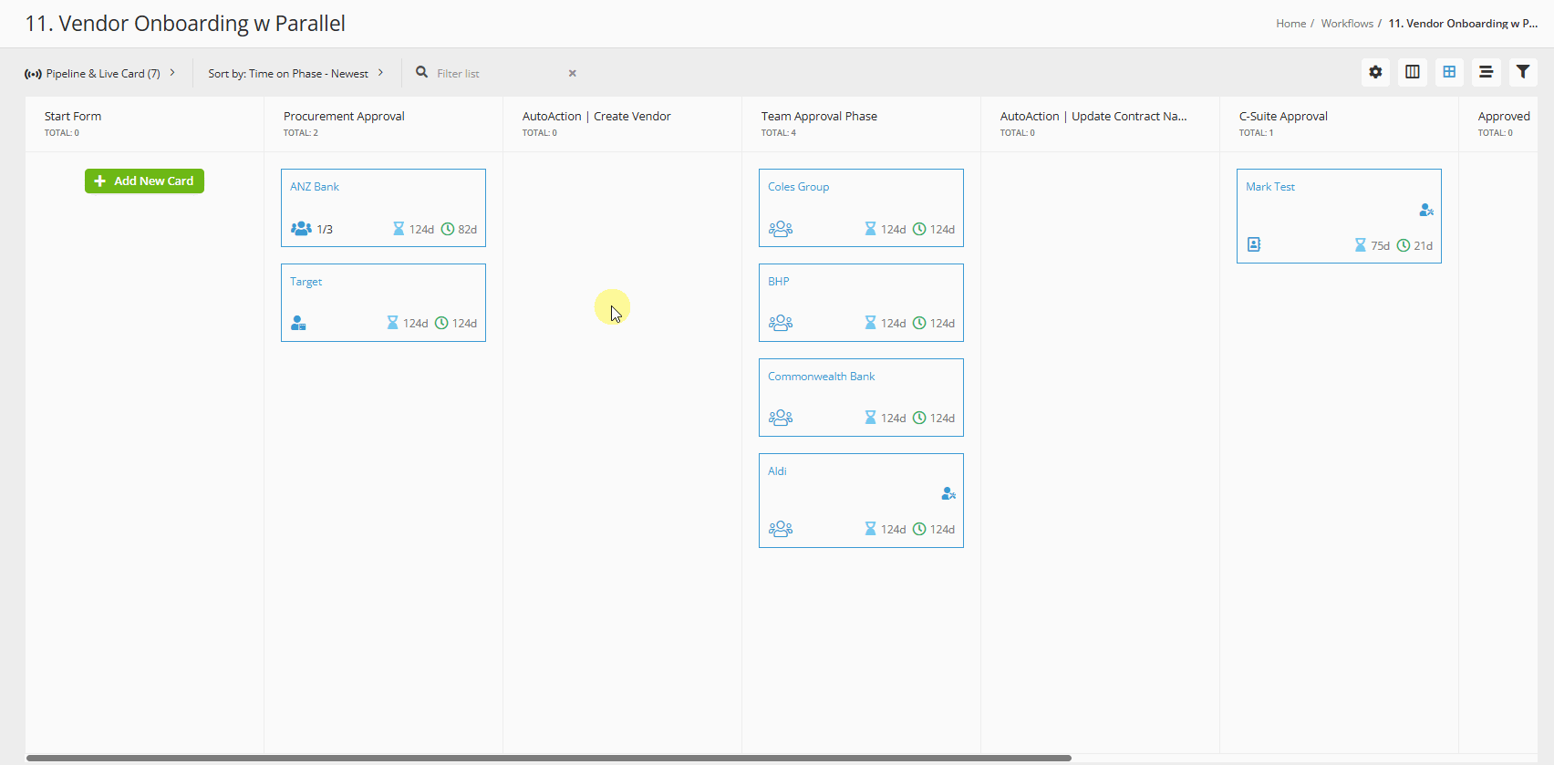Click the hourglass icon on BHP card
The image size is (1554, 765).
coord(870,323)
